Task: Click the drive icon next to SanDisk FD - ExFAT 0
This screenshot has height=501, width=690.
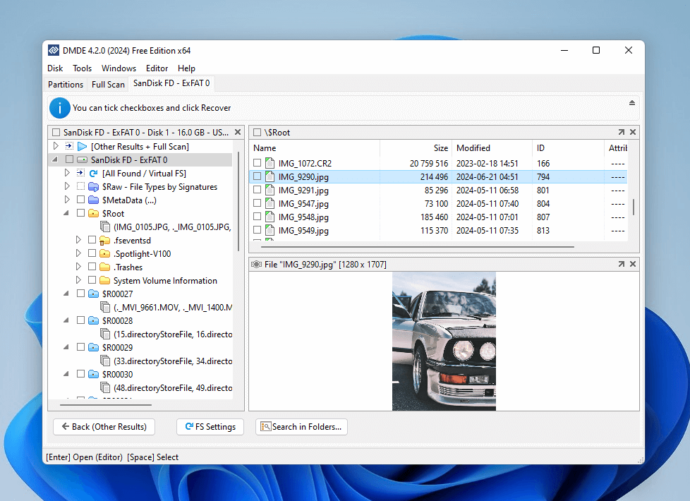Action: (x=82, y=159)
